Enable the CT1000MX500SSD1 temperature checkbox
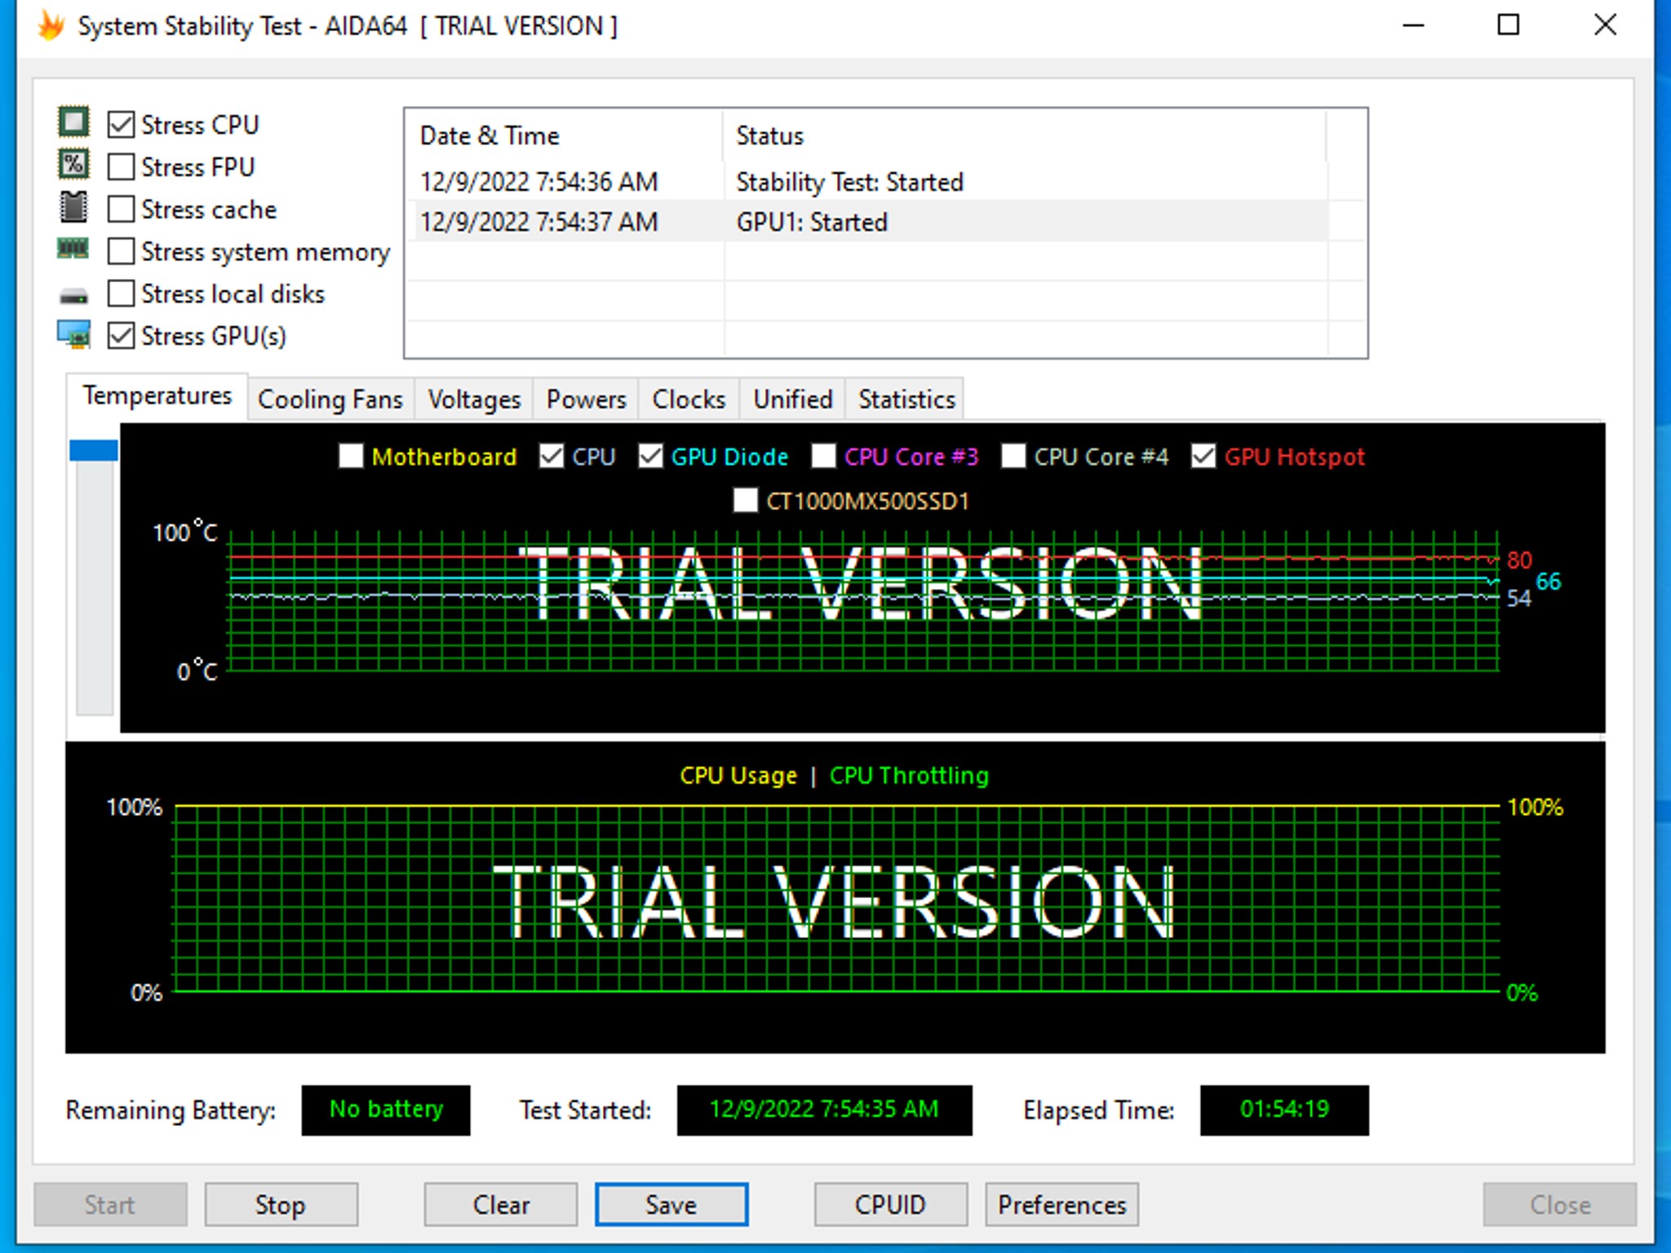This screenshot has height=1253, width=1671. pos(745,500)
